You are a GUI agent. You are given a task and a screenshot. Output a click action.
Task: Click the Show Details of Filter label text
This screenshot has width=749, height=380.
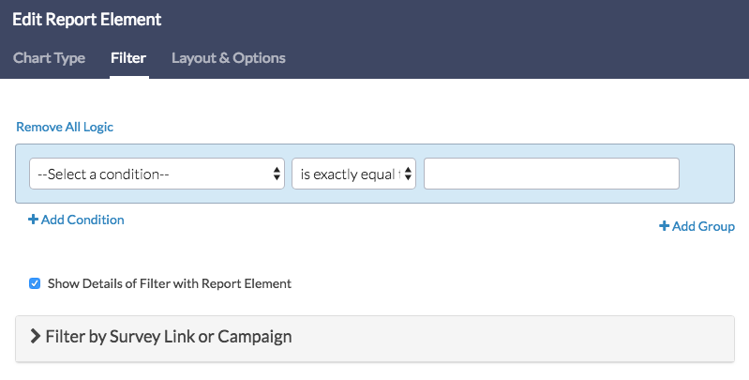tap(169, 283)
